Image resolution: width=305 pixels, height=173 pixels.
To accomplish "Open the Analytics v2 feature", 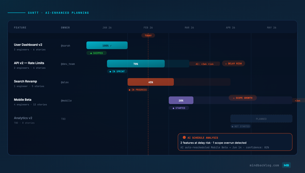I will point(23,118).
